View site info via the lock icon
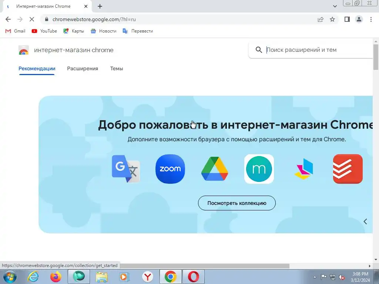 coord(47,19)
